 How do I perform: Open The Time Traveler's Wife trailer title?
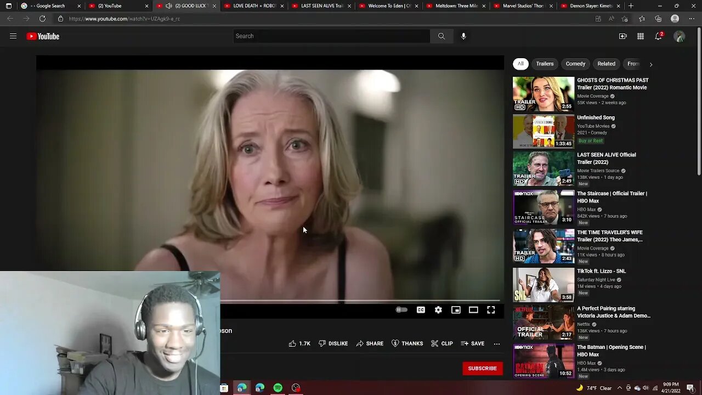tap(610, 236)
